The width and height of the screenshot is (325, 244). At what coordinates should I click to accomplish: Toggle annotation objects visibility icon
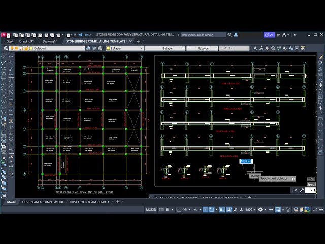(229, 210)
